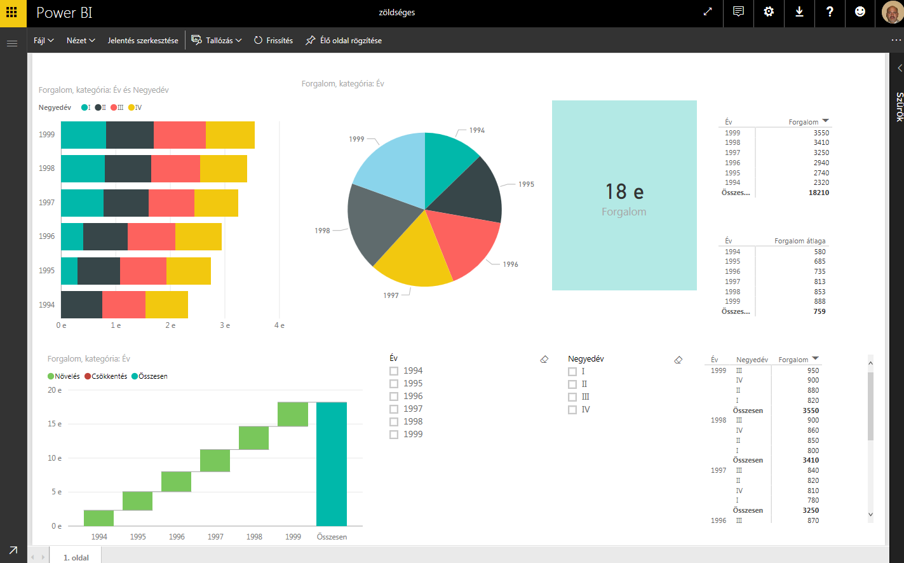The height and width of the screenshot is (563, 904).
Task: Open notifications comment icon
Action: [x=738, y=11]
